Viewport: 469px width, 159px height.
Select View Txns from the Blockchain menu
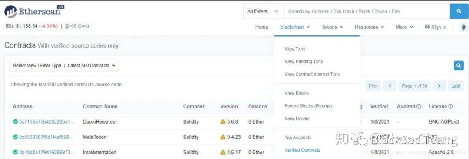click(x=295, y=49)
